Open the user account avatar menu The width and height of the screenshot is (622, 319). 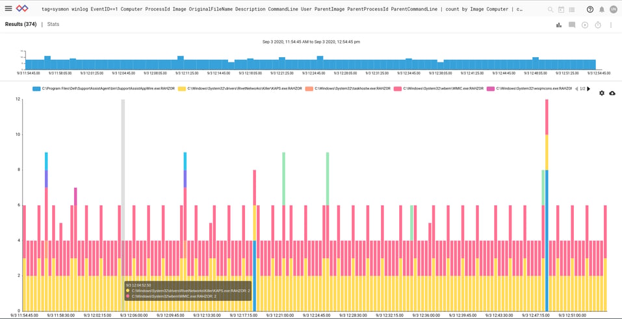click(x=613, y=10)
